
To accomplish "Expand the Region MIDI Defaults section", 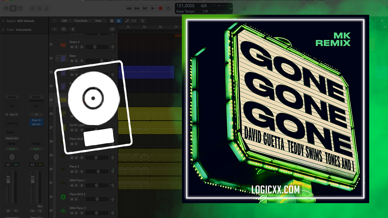I will tap(3, 21).
